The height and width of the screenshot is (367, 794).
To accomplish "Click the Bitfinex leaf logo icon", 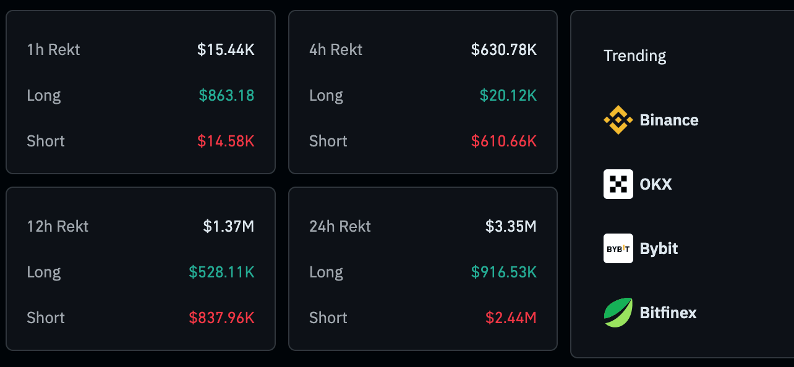I will 618,313.
